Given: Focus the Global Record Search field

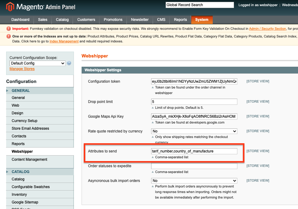Looking at the screenshot, I should coord(199,5).
